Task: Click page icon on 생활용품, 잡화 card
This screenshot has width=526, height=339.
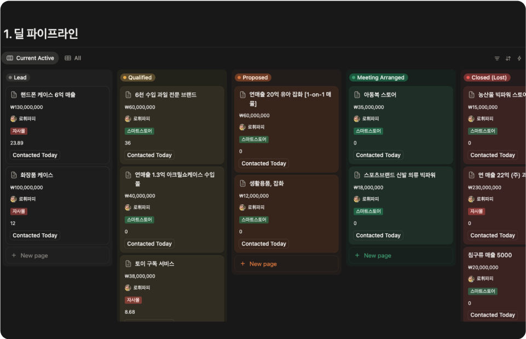Action: (x=243, y=183)
